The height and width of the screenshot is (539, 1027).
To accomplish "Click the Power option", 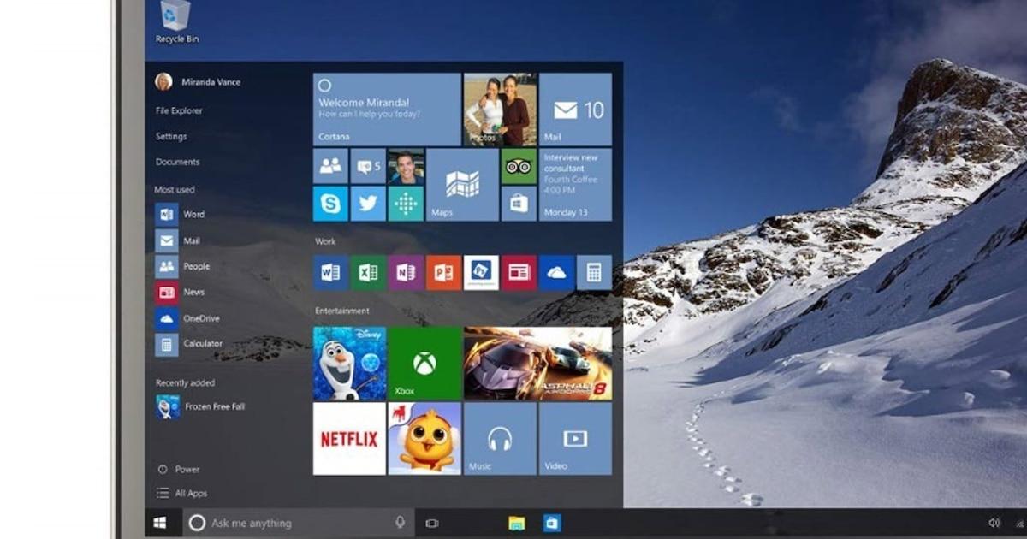I will (x=178, y=469).
